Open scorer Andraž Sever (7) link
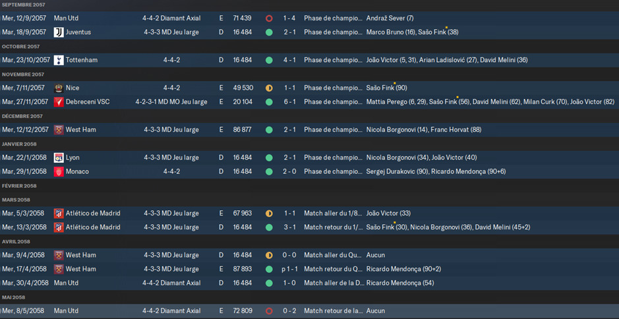This screenshot has height=319, width=619. click(390, 18)
